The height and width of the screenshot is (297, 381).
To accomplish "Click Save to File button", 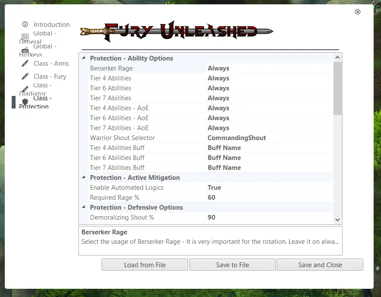I will click(x=232, y=265).
